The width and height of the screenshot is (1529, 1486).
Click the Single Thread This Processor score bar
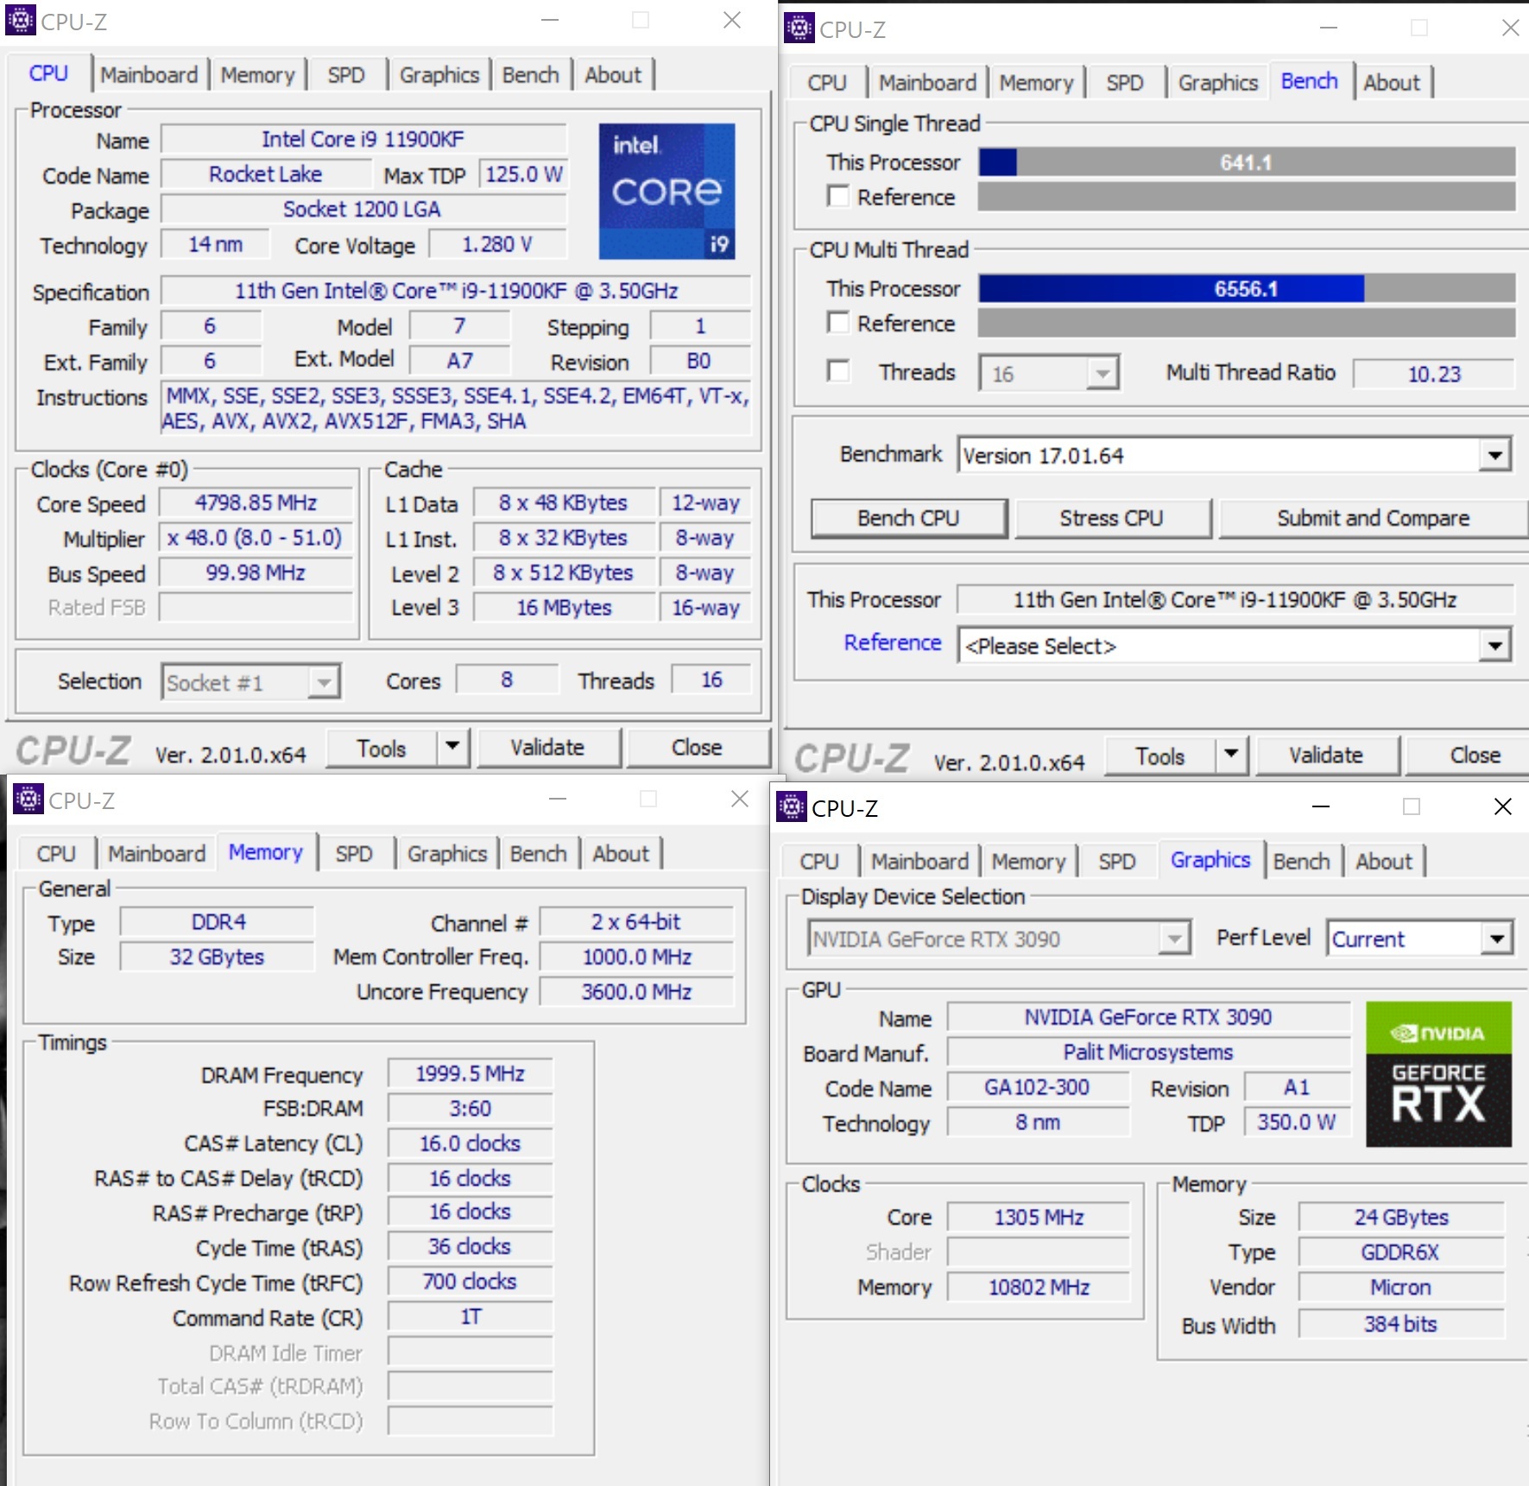pos(1247,161)
